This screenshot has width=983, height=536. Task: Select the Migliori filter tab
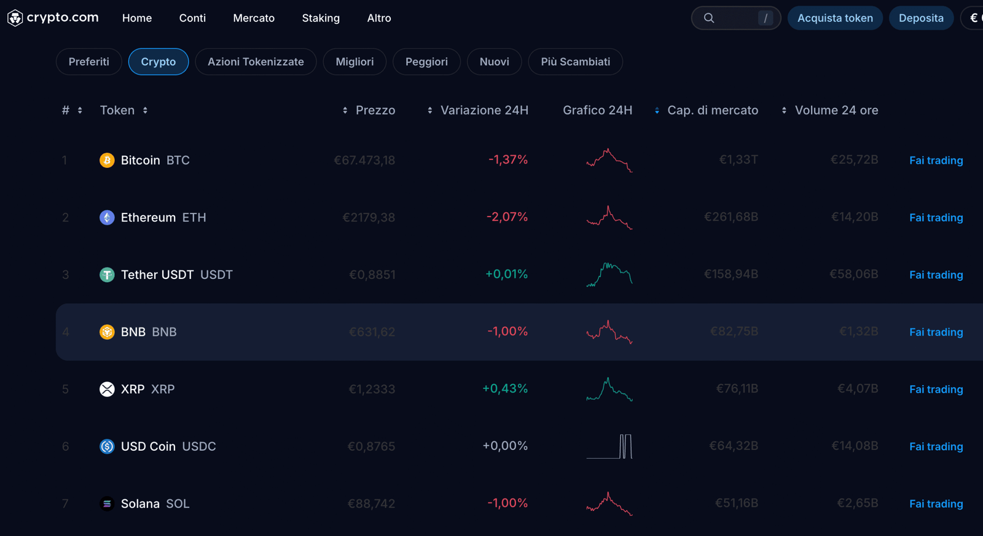click(x=354, y=61)
